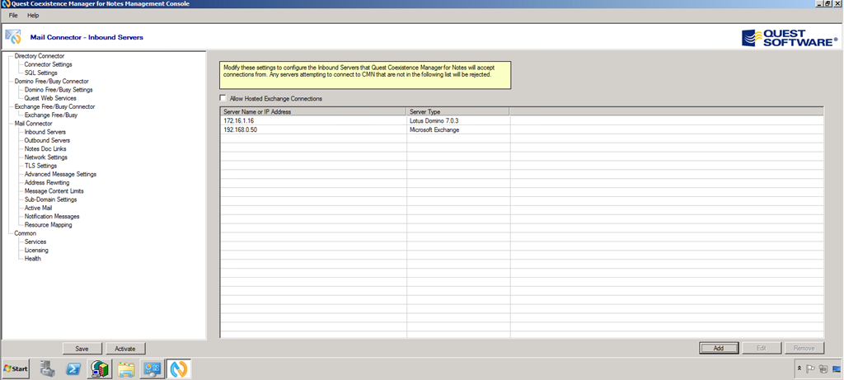Select Directory Connector tree node
The height and width of the screenshot is (380, 844).
[40, 56]
